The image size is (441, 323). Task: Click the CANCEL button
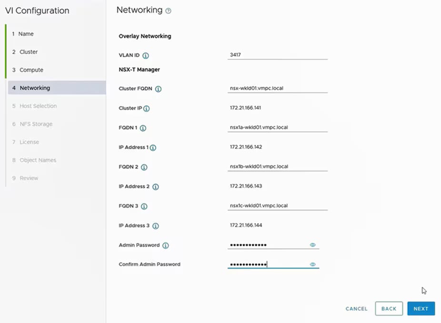[356, 309]
